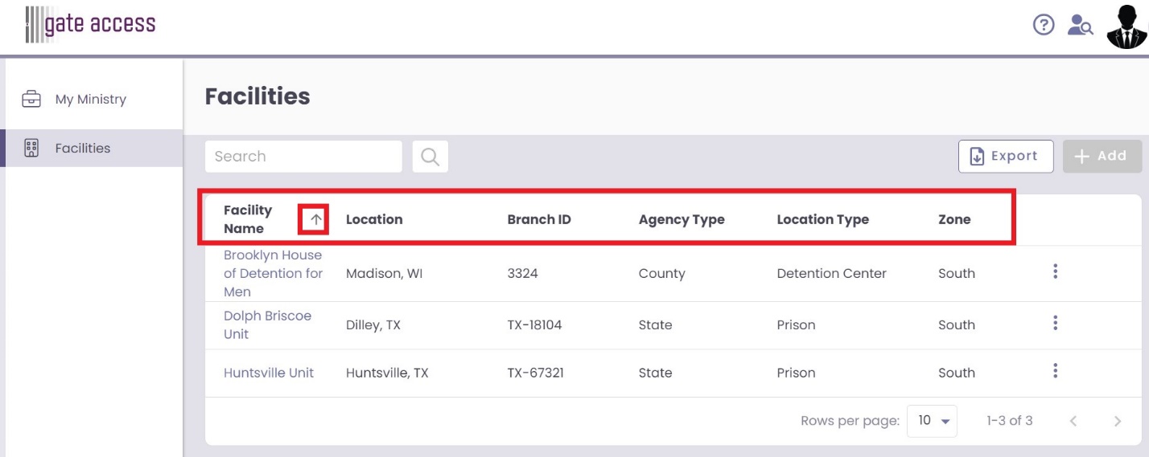This screenshot has height=457, width=1149.
Task: Click the Add button
Action: [x=1102, y=157]
